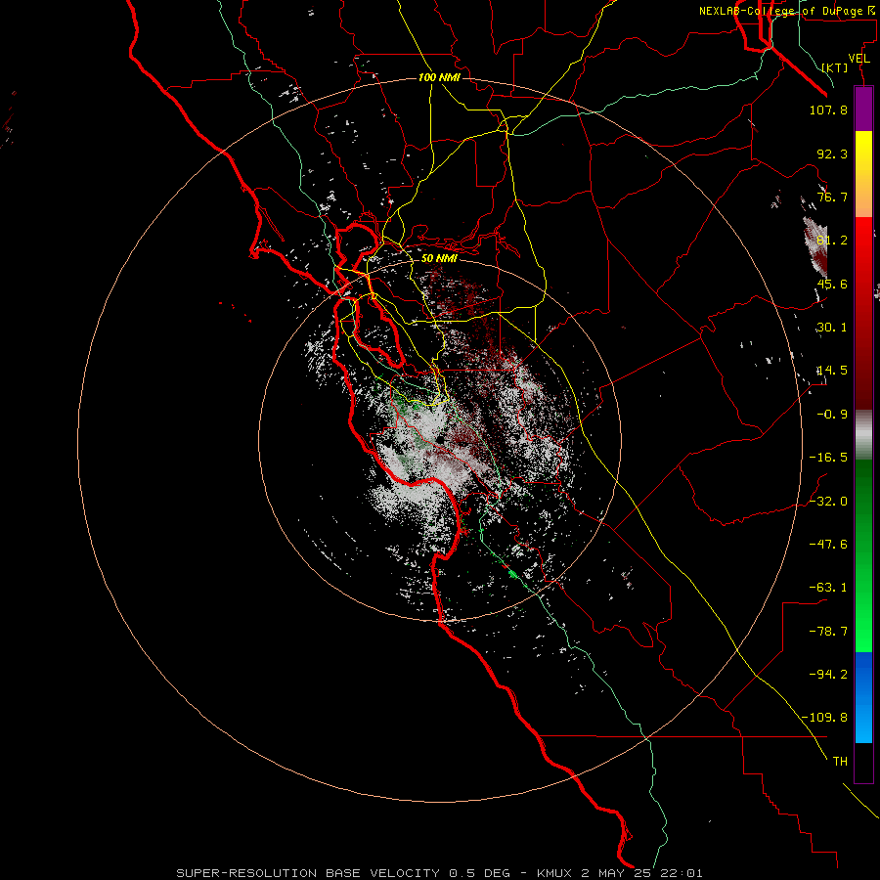Pick the yellow-orange segment of the velocity scale
Viewport: 880px width, 880px height.
tap(863, 174)
